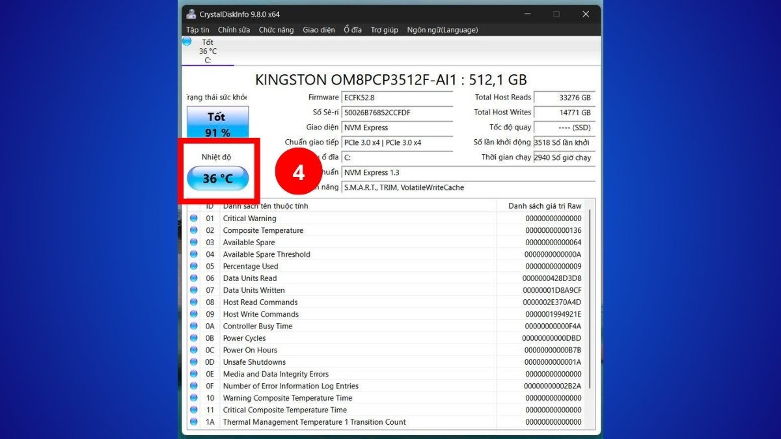Viewport: 781px width, 439px height.
Task: Click raw value 00000000000DBD
Action: click(x=552, y=338)
